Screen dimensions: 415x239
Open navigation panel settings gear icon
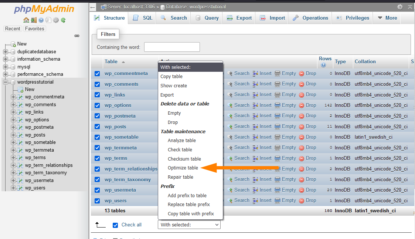pyautogui.click(x=55, y=20)
